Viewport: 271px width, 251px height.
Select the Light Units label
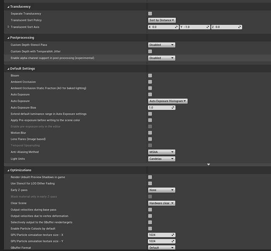(18, 159)
